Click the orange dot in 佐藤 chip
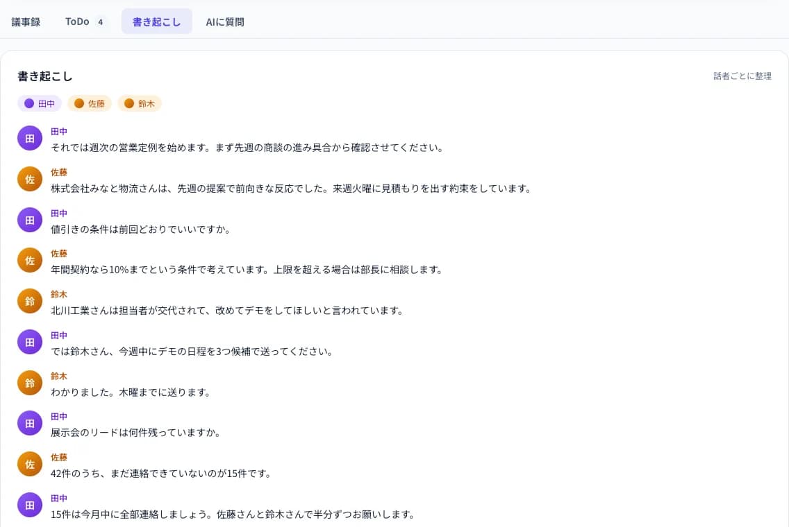This screenshot has width=789, height=527. coord(79,103)
